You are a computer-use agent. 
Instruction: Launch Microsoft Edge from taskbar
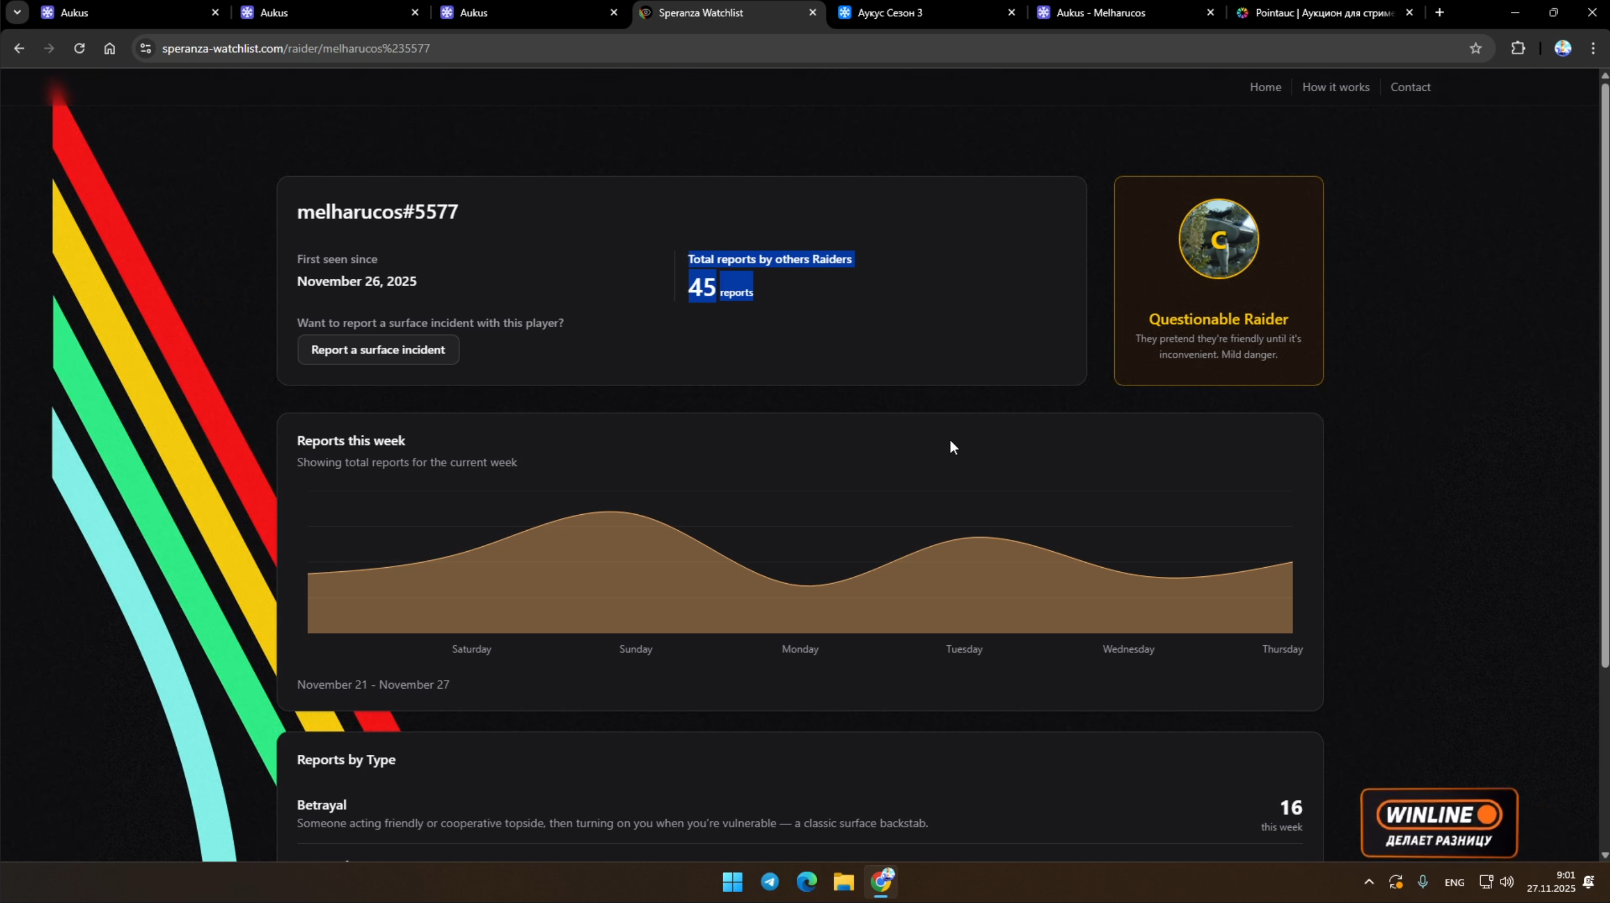806,882
